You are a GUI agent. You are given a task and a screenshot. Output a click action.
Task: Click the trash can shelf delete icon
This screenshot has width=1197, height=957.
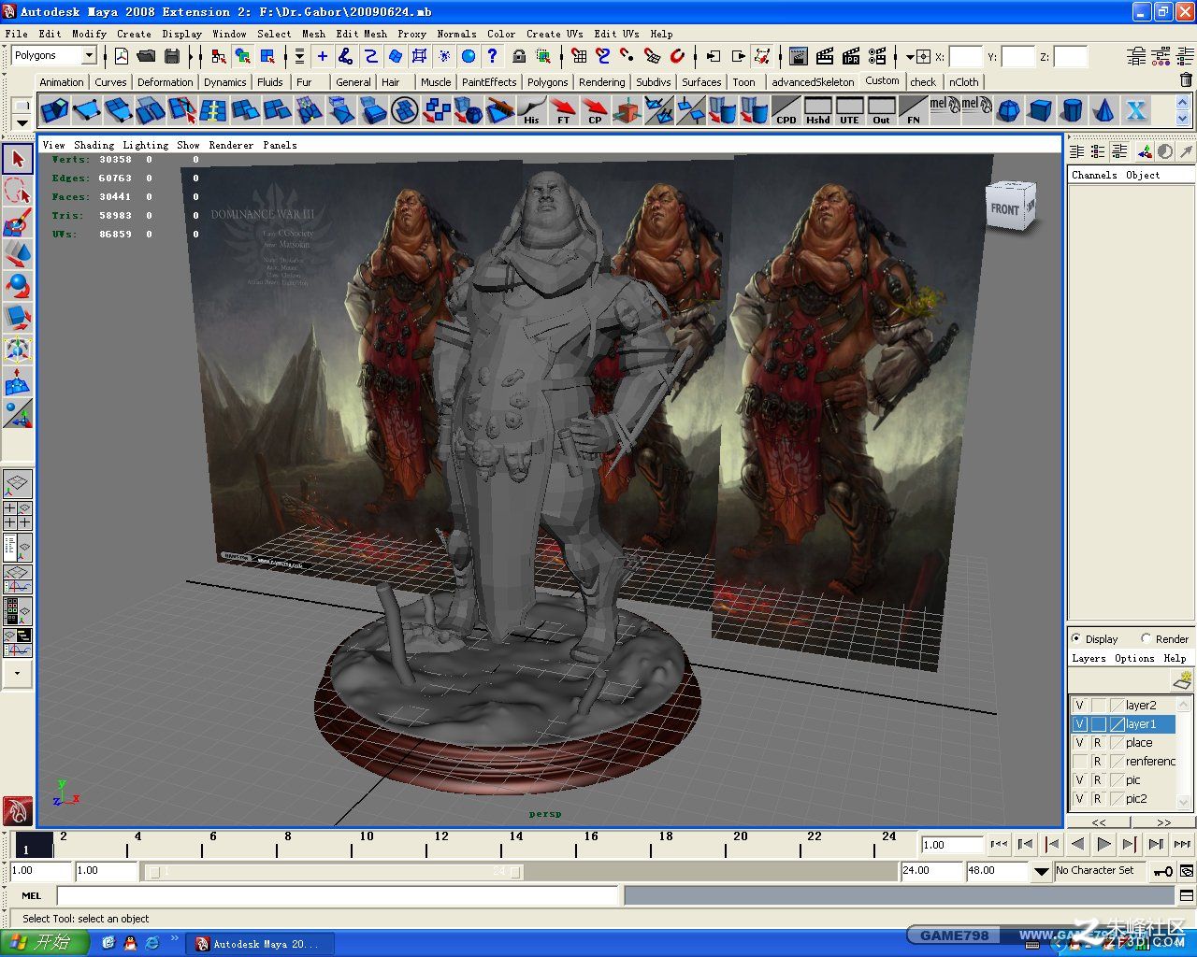[x=1187, y=81]
